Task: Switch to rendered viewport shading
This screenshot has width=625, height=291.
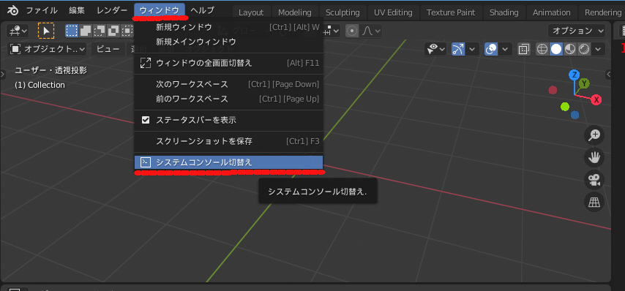Action: (584, 50)
